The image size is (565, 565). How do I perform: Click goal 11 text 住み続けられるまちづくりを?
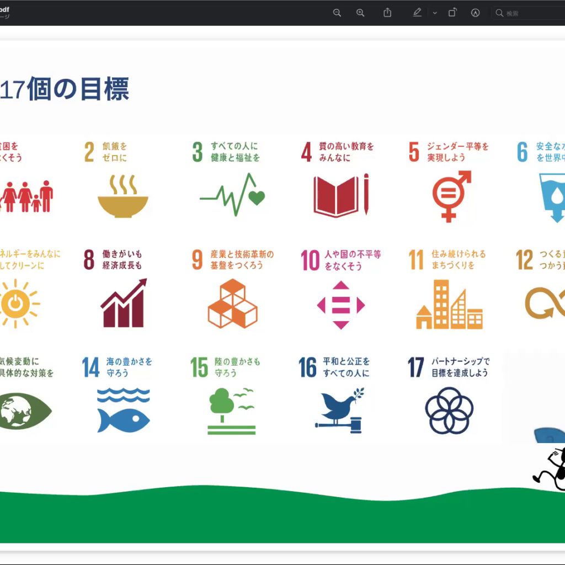coord(459,259)
